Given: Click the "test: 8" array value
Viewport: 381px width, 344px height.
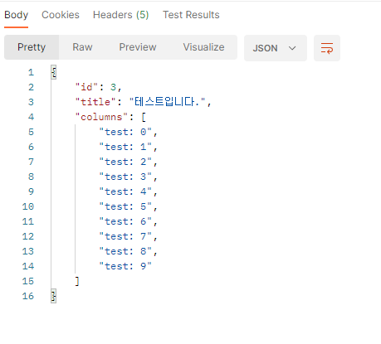Looking at the screenshot, I should (x=125, y=251).
